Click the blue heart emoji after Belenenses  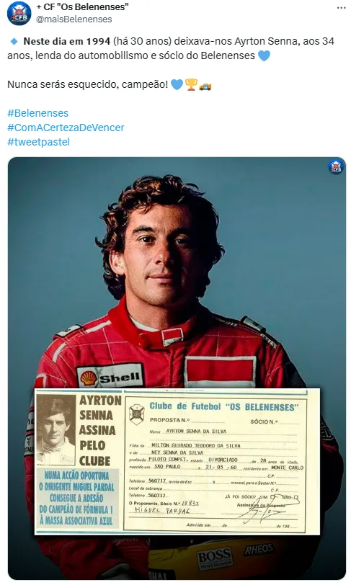point(264,56)
